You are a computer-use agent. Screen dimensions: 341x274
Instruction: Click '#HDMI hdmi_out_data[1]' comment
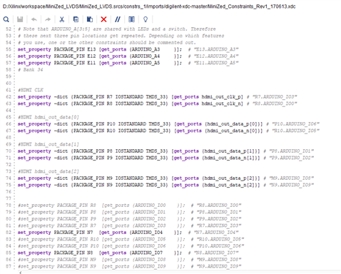[49, 144]
